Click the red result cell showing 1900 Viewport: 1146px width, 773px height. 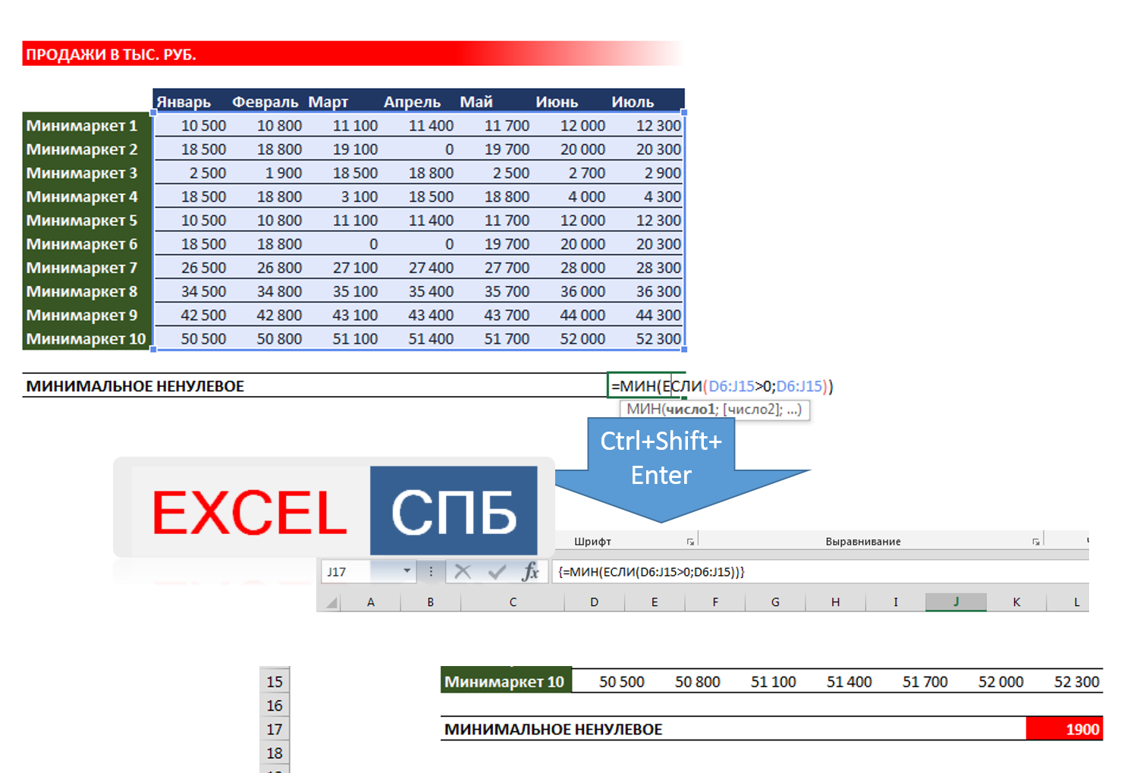(x=1063, y=729)
